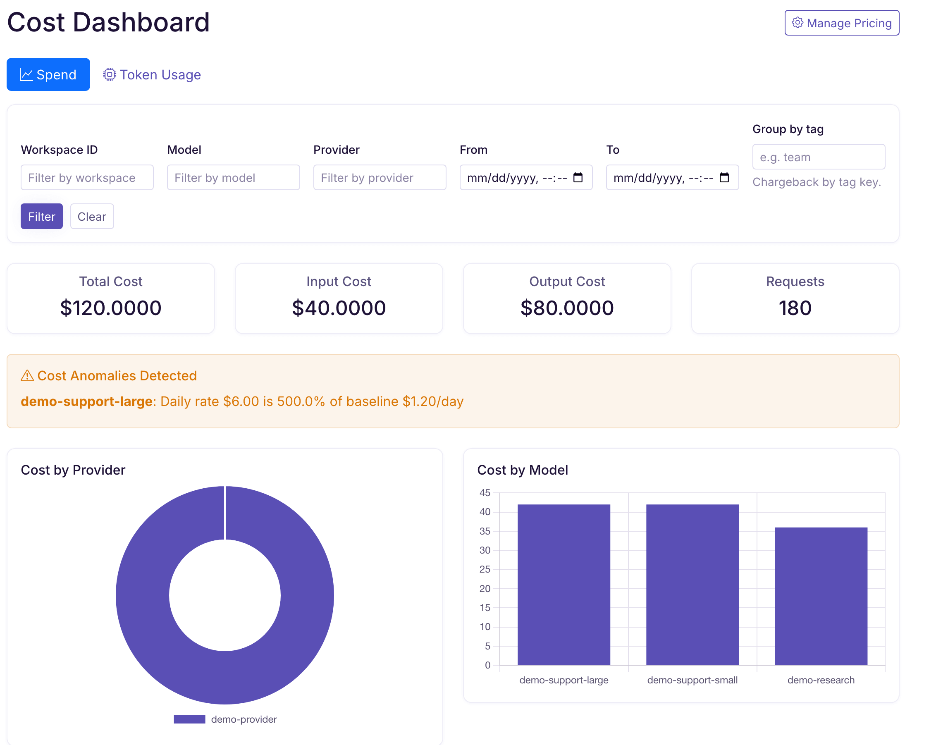This screenshot has width=936, height=745.
Task: Click the To date field
Action: tap(673, 177)
